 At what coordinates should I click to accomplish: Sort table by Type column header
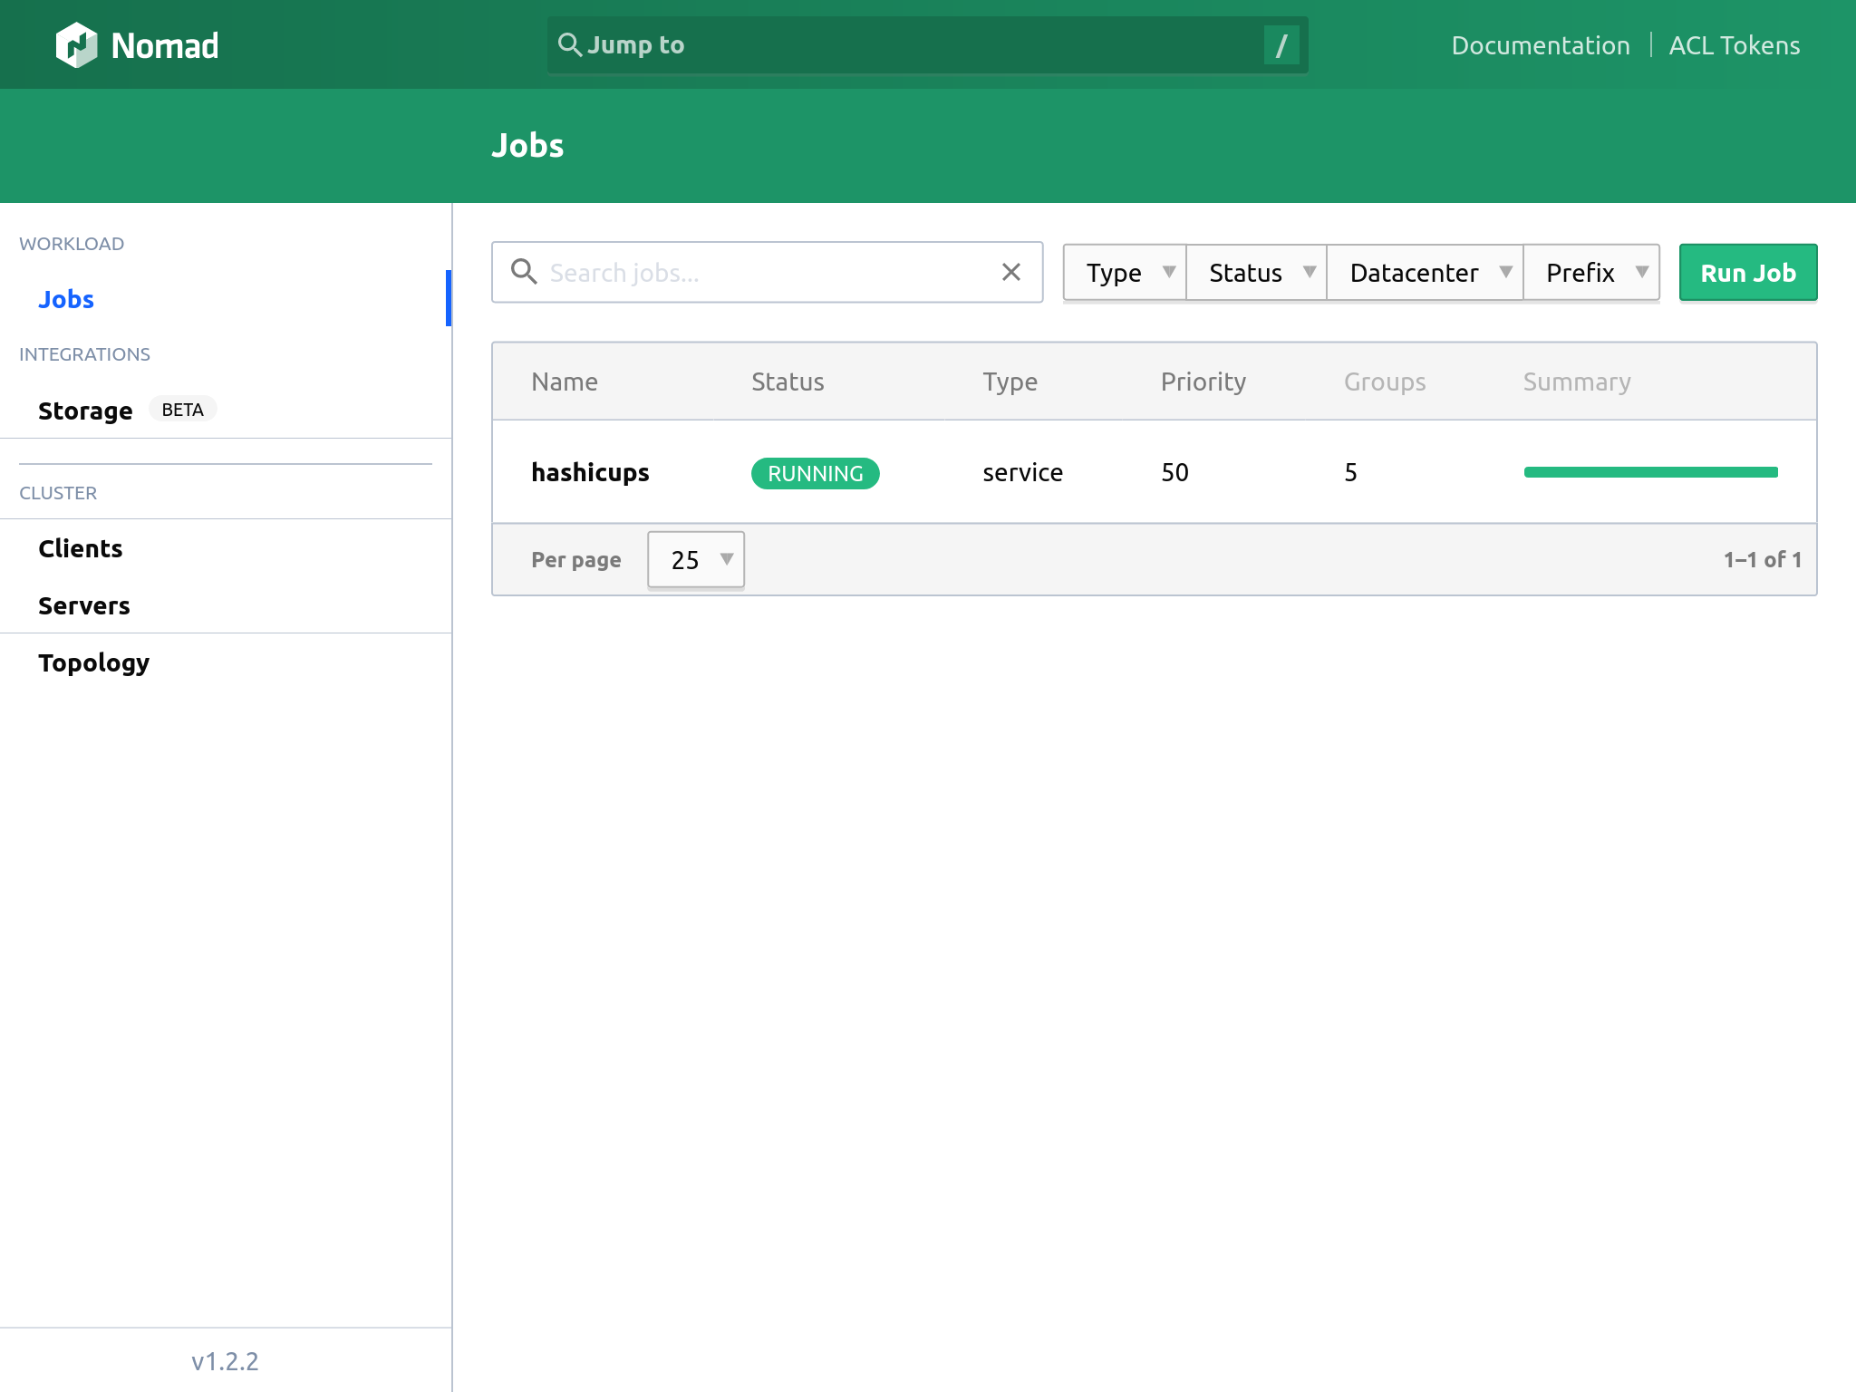(x=1010, y=382)
